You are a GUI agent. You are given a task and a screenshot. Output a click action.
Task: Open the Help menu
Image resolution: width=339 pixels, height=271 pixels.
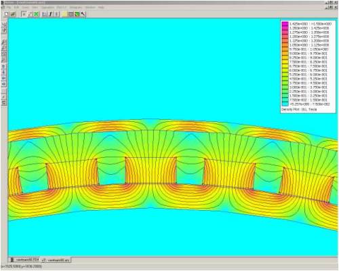(101, 7)
